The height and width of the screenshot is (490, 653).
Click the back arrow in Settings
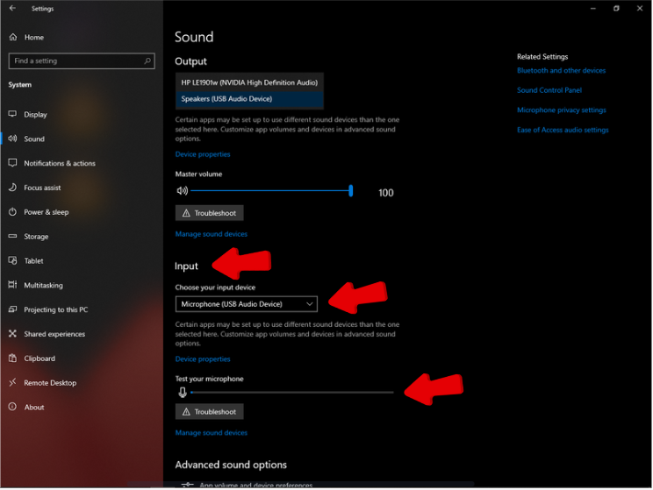point(12,9)
